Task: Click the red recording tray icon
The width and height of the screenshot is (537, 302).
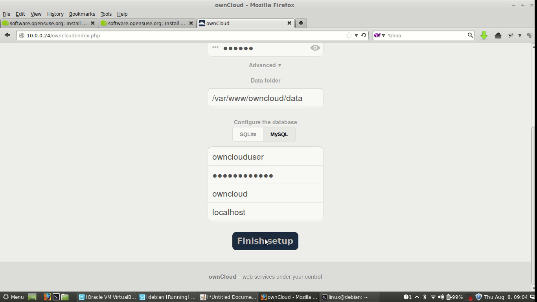Action: tap(469, 298)
